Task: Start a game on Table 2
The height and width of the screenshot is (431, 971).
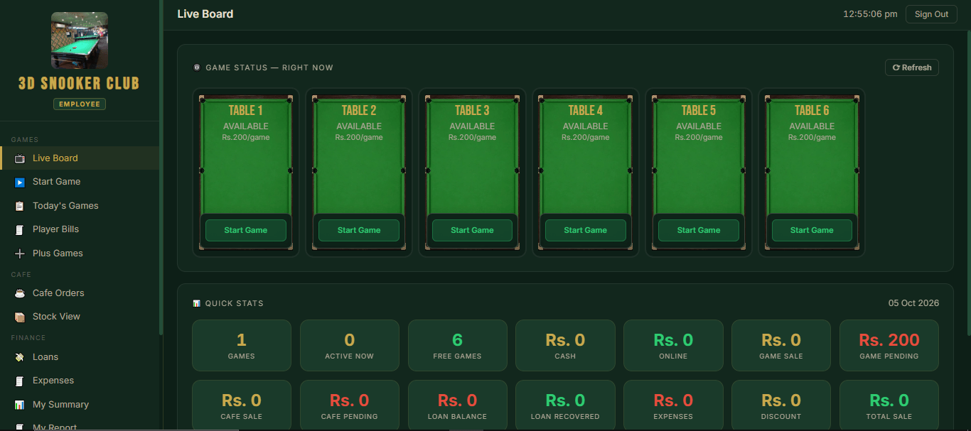Action: coord(359,230)
